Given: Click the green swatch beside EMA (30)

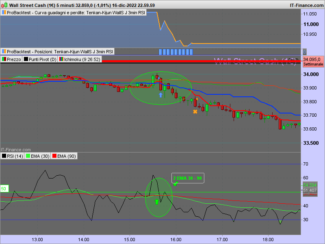Looking at the screenshot, I should click(x=28, y=156).
